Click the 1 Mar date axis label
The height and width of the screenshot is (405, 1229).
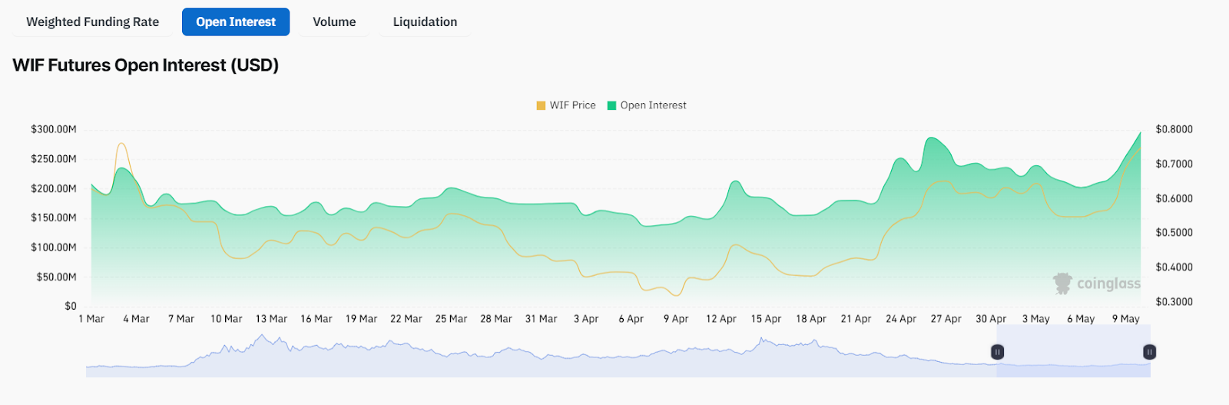click(91, 319)
